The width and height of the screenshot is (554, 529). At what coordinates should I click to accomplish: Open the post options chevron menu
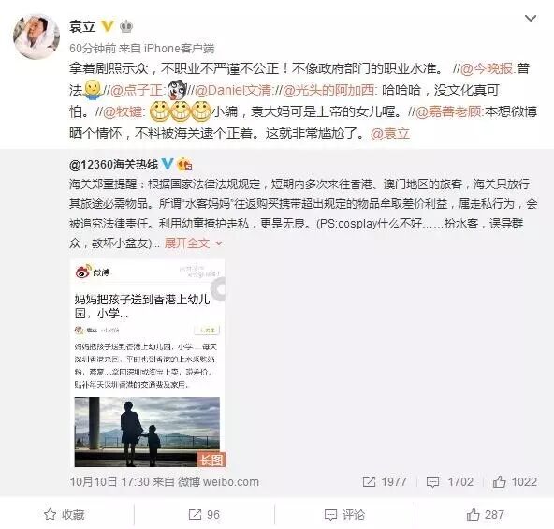click(x=531, y=18)
